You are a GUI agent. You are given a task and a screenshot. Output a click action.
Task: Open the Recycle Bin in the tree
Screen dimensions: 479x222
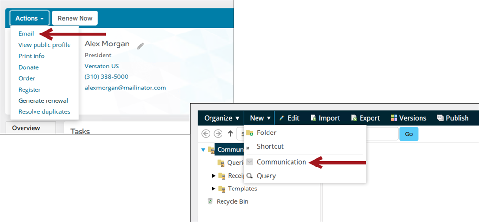click(x=233, y=201)
